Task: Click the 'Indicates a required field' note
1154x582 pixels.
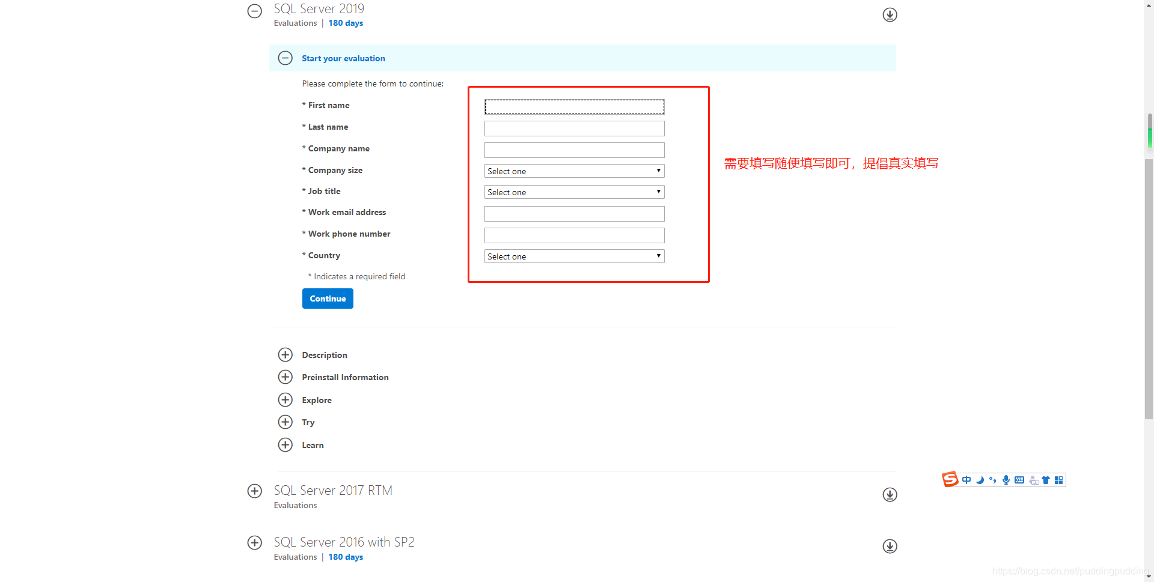Action: (356, 276)
